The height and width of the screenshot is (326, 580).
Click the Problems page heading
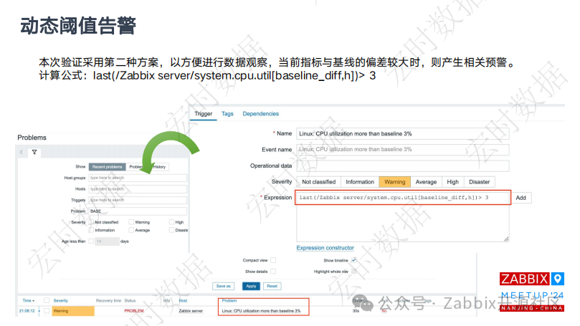coord(32,138)
